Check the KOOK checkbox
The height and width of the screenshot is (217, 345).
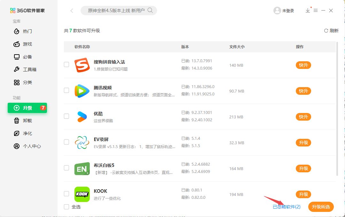pos(66,194)
